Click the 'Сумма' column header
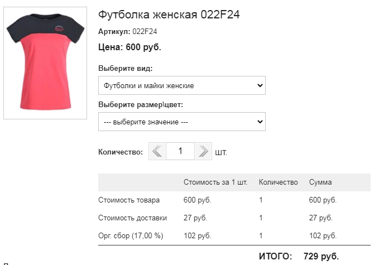Screen dimensions: 374x265 point(320,182)
